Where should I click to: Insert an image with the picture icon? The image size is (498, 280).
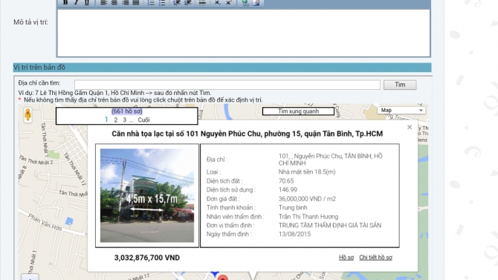(x=256, y=2)
